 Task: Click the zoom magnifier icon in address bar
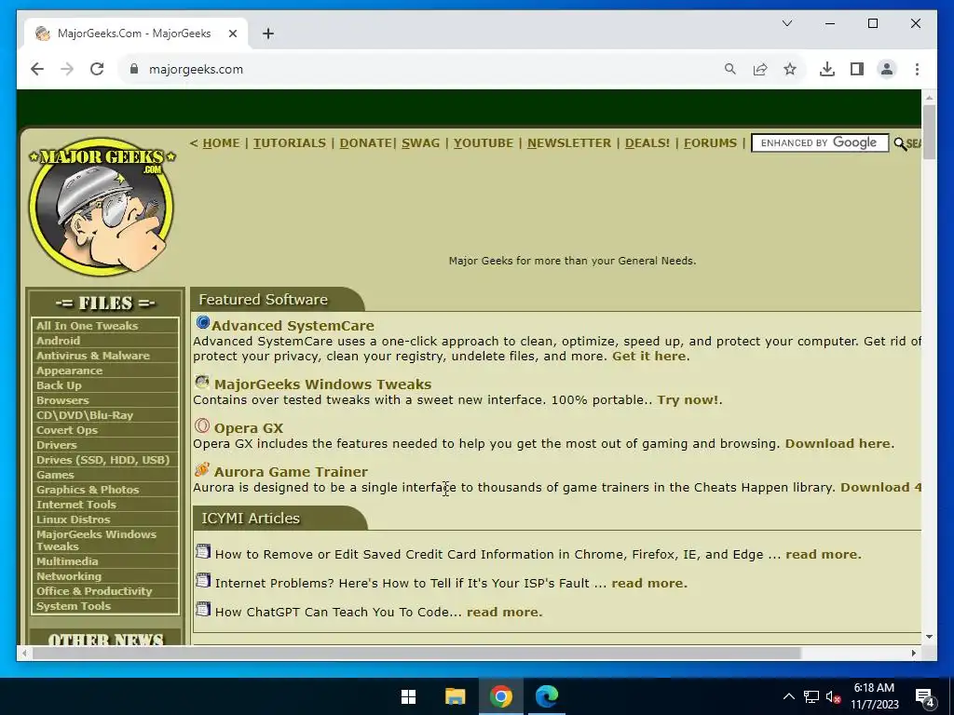730,69
